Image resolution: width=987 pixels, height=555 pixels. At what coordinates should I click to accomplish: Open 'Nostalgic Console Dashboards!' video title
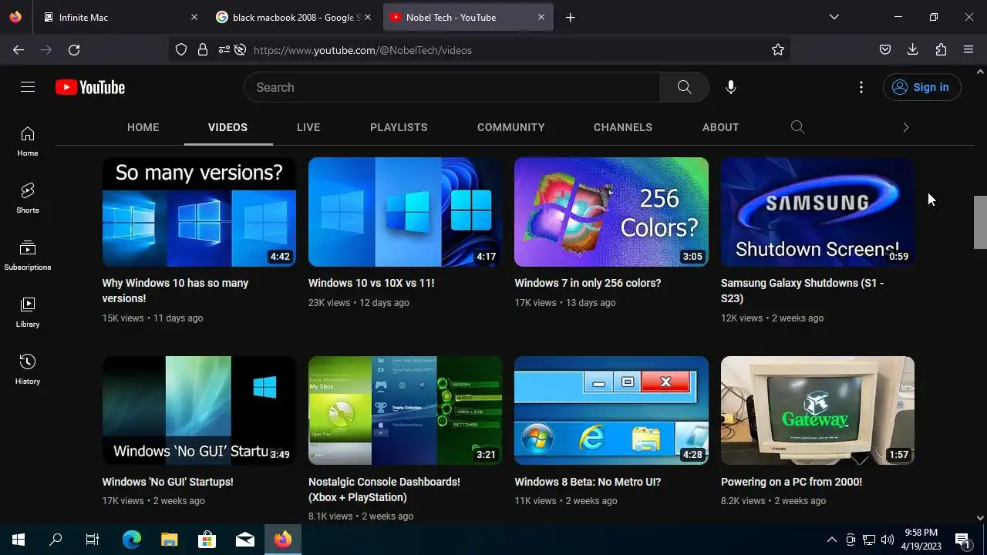click(384, 489)
